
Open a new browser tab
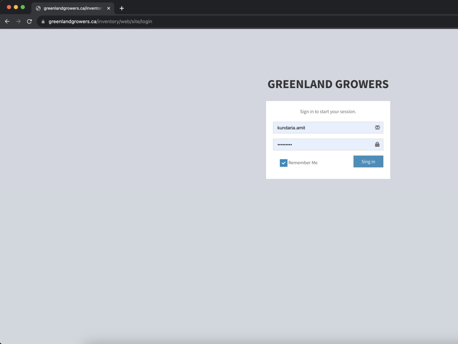(122, 8)
